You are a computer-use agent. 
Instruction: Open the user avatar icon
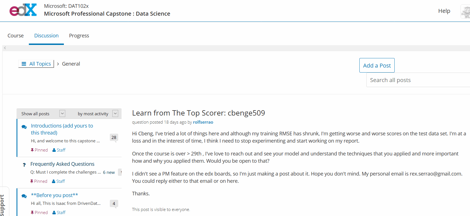466,12
